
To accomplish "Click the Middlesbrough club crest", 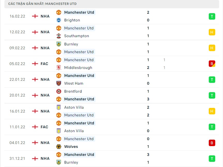I will pos(58,68).
